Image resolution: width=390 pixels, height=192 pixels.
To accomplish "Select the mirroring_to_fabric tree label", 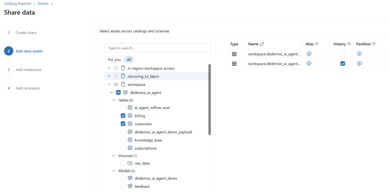I will coord(143,76).
